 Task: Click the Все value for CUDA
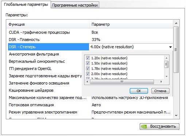point(95,32)
